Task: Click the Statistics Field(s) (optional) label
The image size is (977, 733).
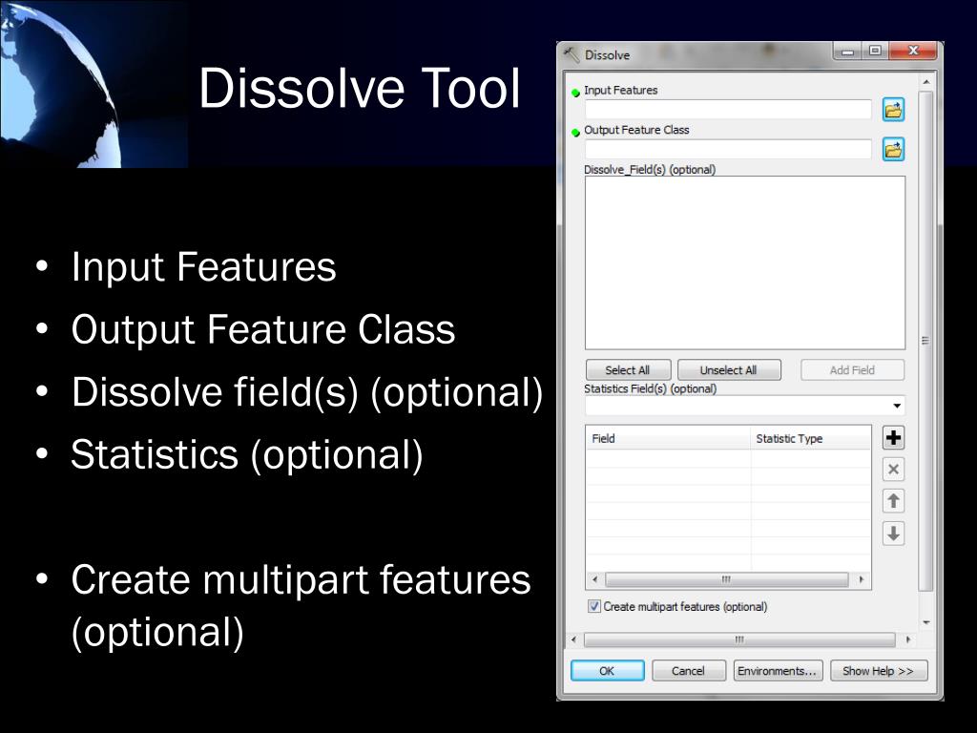Action: click(x=651, y=388)
